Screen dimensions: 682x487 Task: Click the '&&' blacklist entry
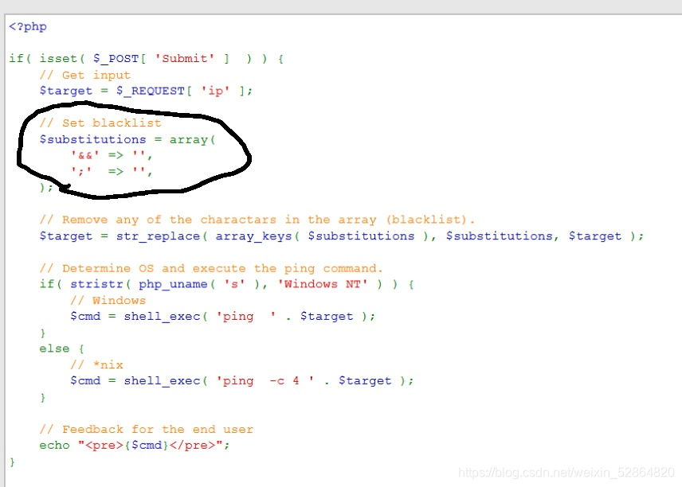point(84,154)
